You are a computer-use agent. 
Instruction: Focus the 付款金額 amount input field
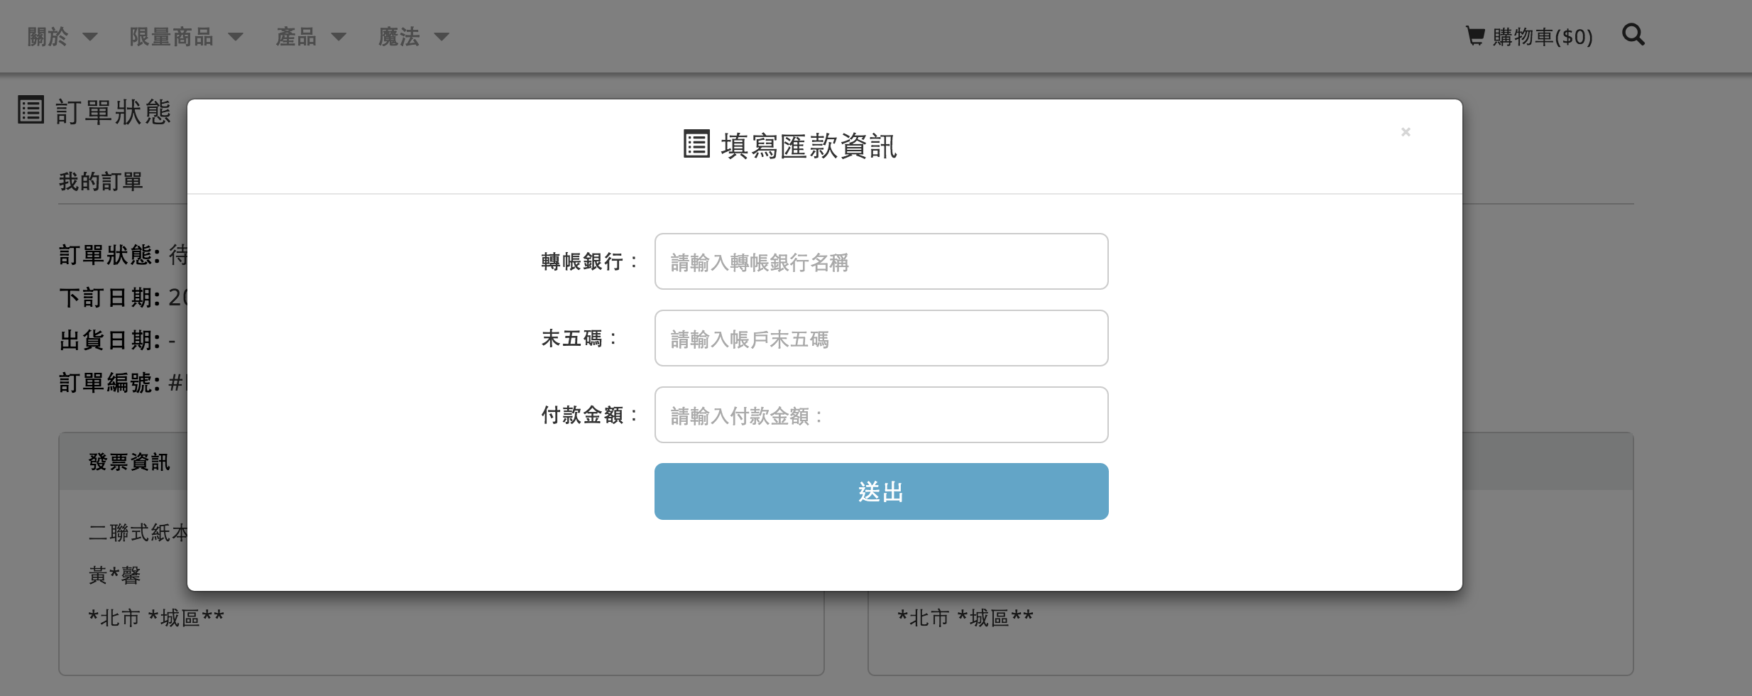881,415
